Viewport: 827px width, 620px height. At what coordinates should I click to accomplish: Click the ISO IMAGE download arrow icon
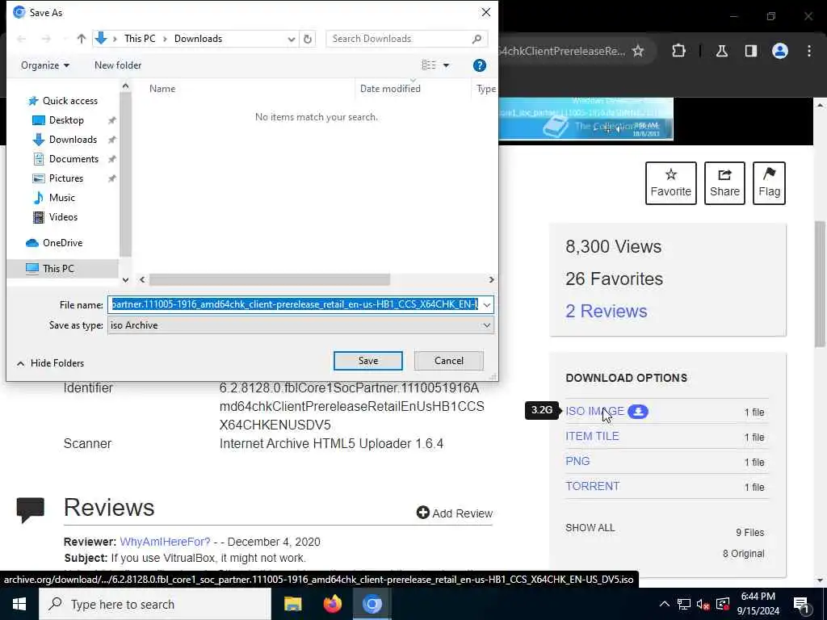coord(638,411)
